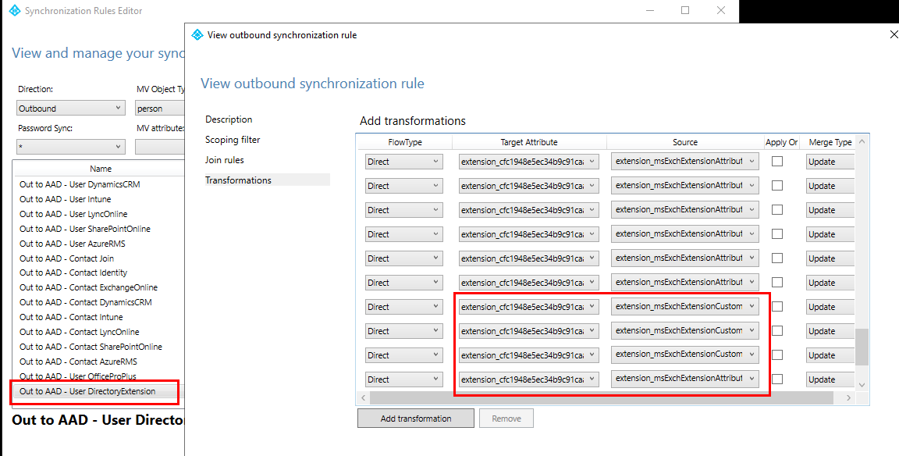
Task: Open the MV attribute filter box
Action: (x=160, y=147)
